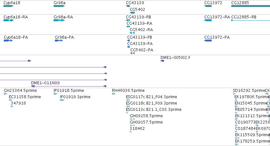Select the GH23364.5prime EST glyph
This screenshot has width=270, height=146.
tap(5, 94)
